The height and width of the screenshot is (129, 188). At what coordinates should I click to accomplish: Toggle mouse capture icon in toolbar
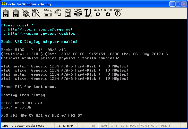36,13
